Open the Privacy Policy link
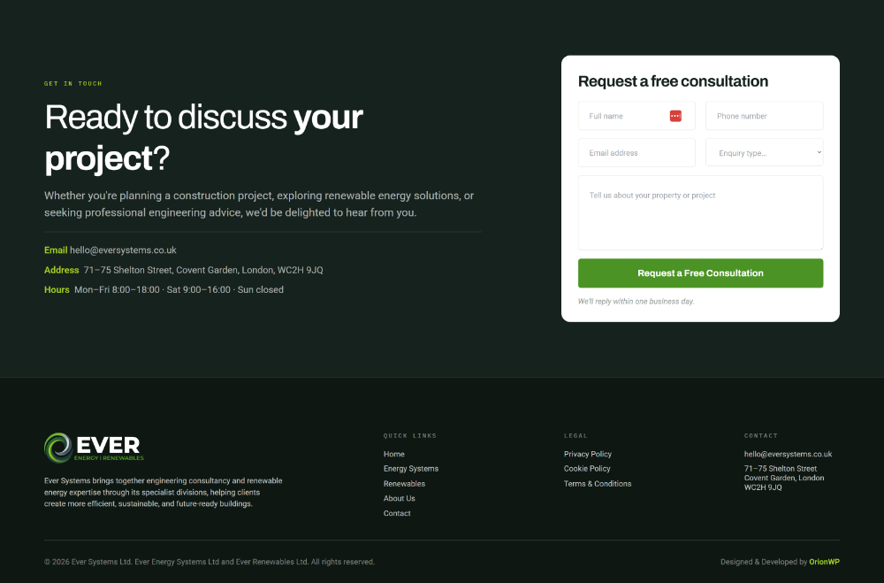 pos(588,454)
